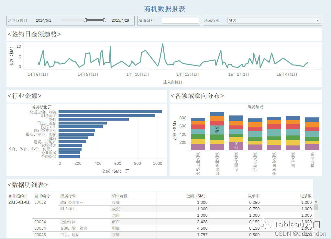Click sort icon beside 所属行业 header
The height and width of the screenshot is (239, 331).
50,107
